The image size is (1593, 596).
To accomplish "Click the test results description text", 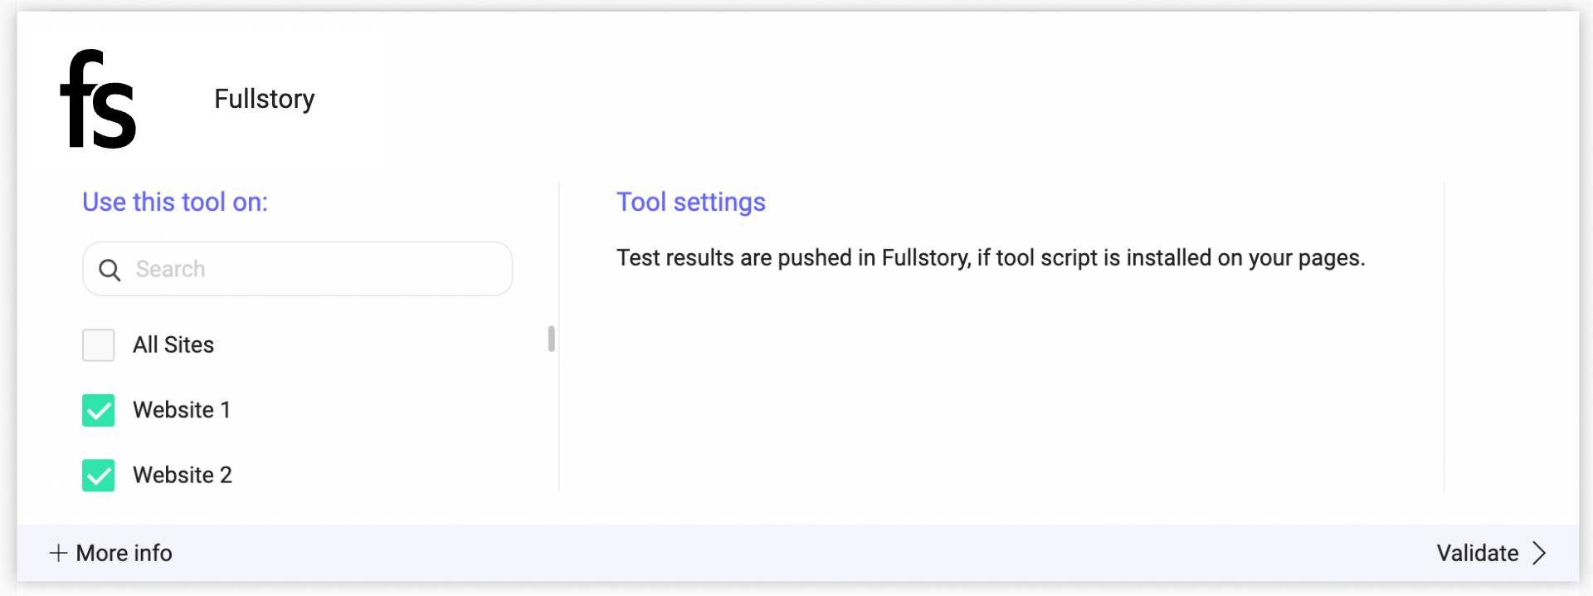I will pos(991,258).
